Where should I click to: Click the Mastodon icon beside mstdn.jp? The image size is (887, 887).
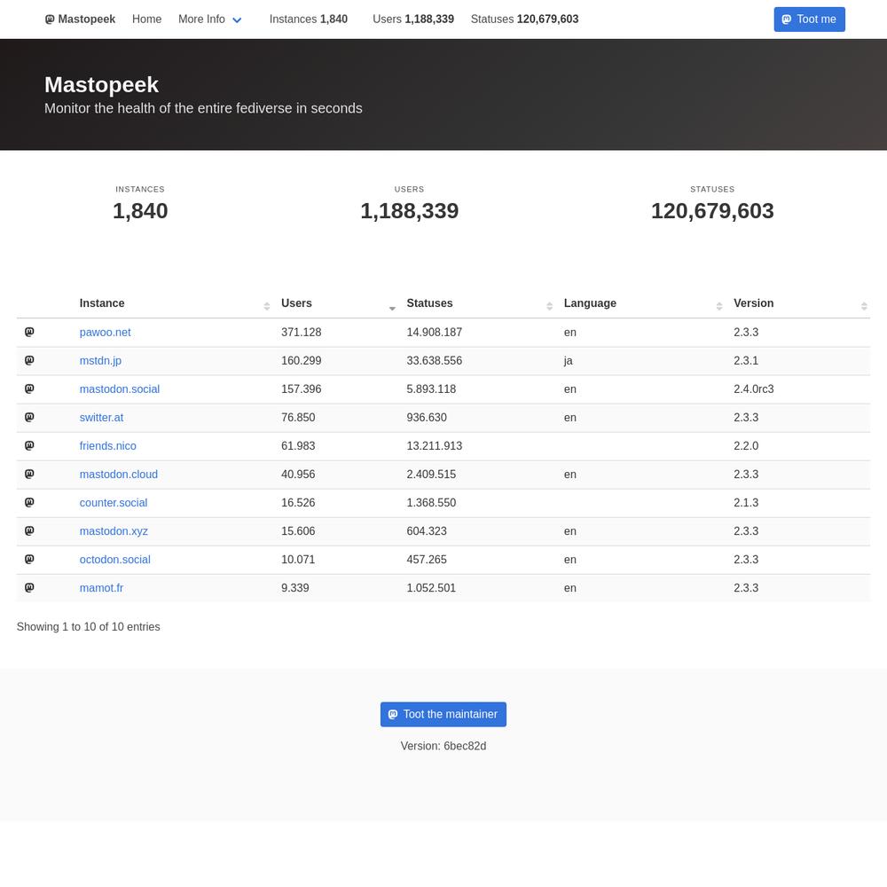click(29, 360)
